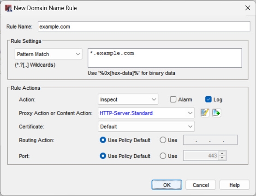Click the 'Rule Actions' group title

pos(25,88)
